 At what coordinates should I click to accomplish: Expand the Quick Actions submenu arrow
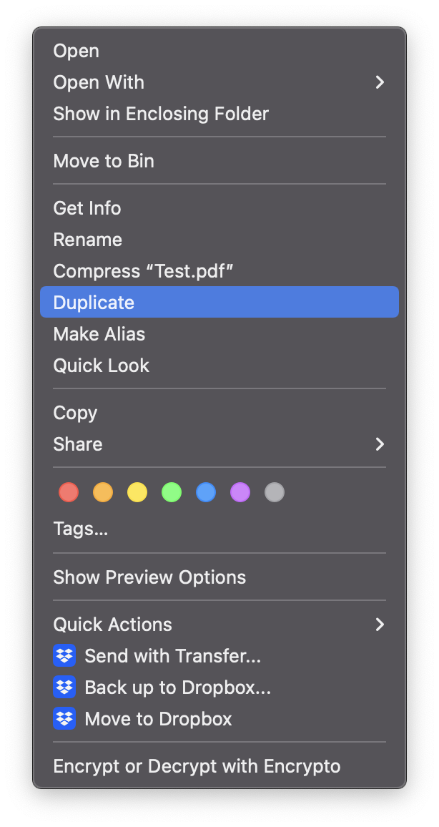click(380, 625)
